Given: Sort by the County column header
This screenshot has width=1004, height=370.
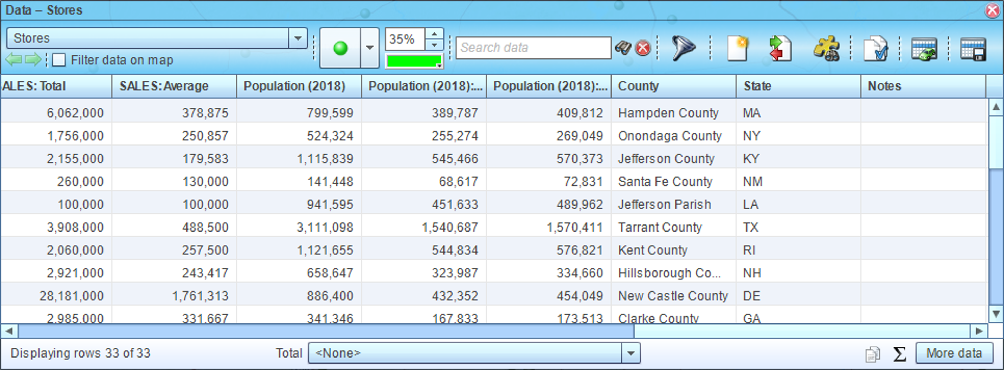Looking at the screenshot, I should (673, 86).
